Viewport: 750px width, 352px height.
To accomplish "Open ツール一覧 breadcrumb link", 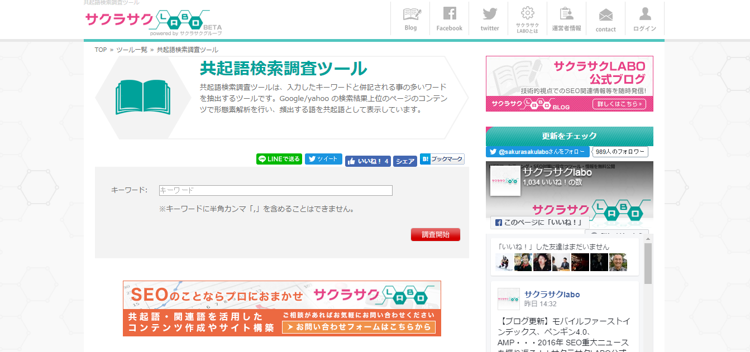I will coord(132,50).
